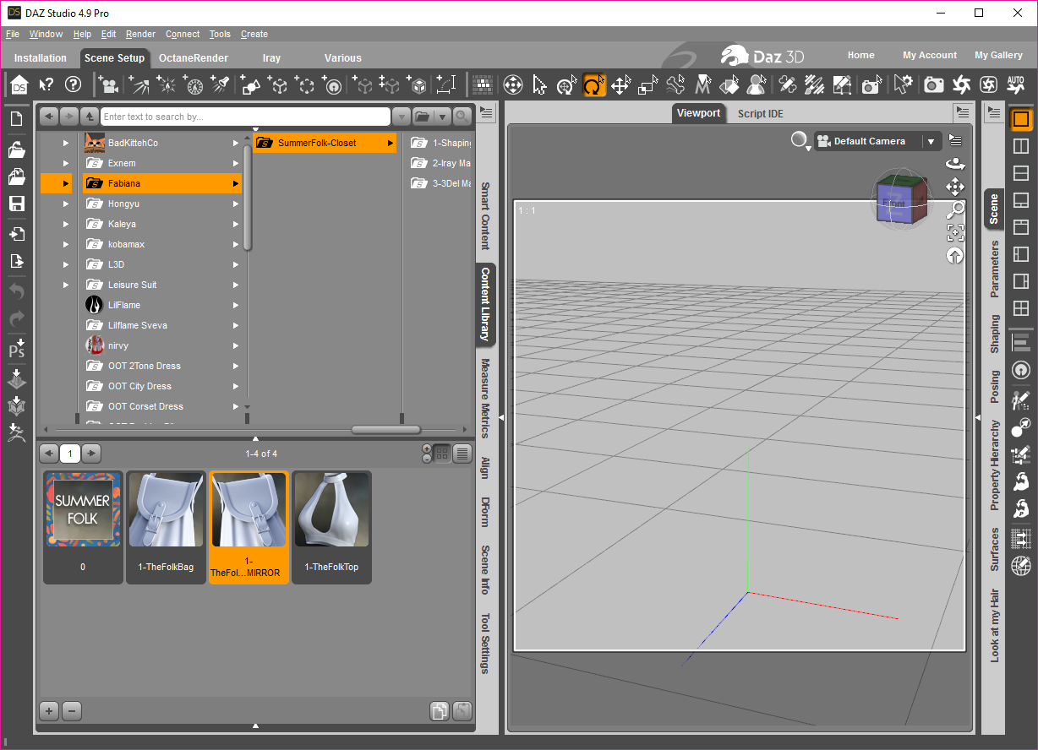Create a new measurement tool object

click(x=445, y=84)
